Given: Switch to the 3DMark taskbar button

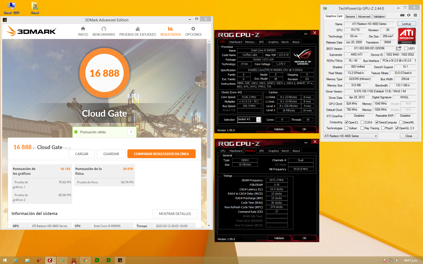Looking at the screenshot, I should pyautogui.click(x=120, y=260).
